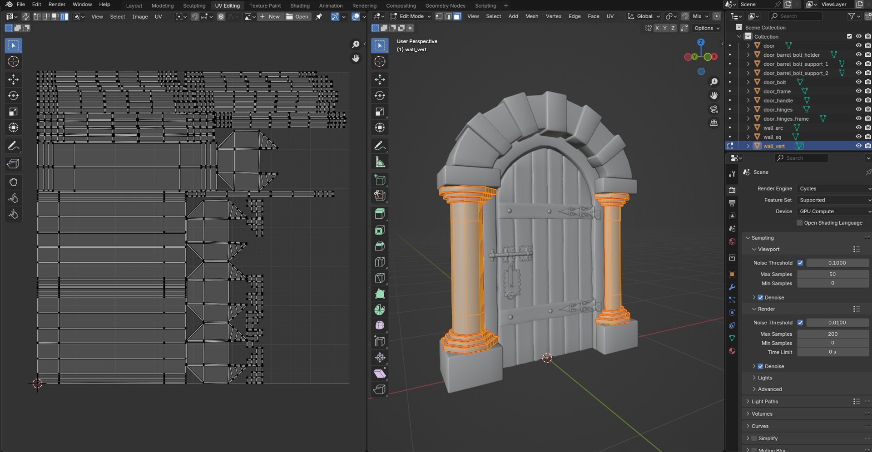The width and height of the screenshot is (872, 452).
Task: Open the Material properties tab
Action: [x=732, y=351]
